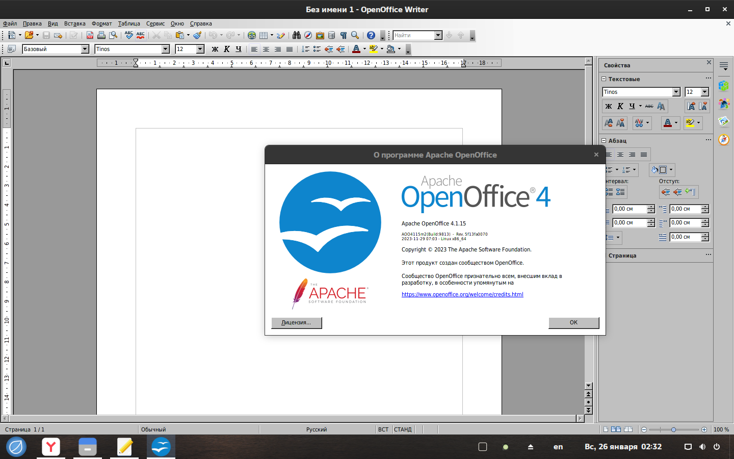Open the notes app taskbar icon
Screen dimensions: 734x459
pyautogui.click(x=124, y=447)
